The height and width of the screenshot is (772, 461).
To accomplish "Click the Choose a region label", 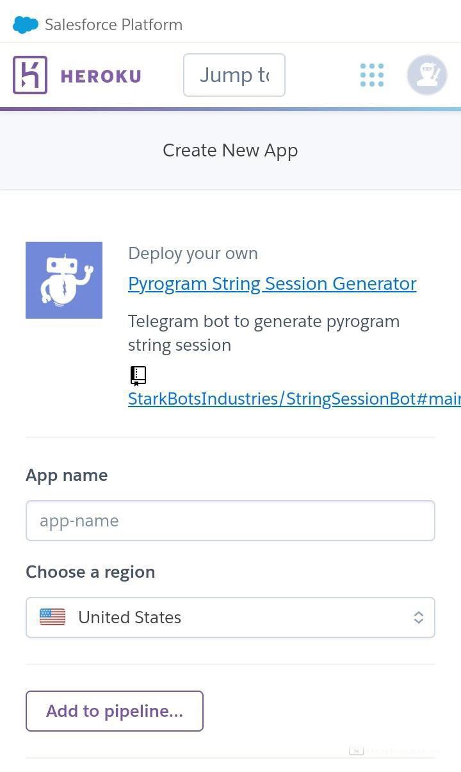I will click(x=90, y=572).
